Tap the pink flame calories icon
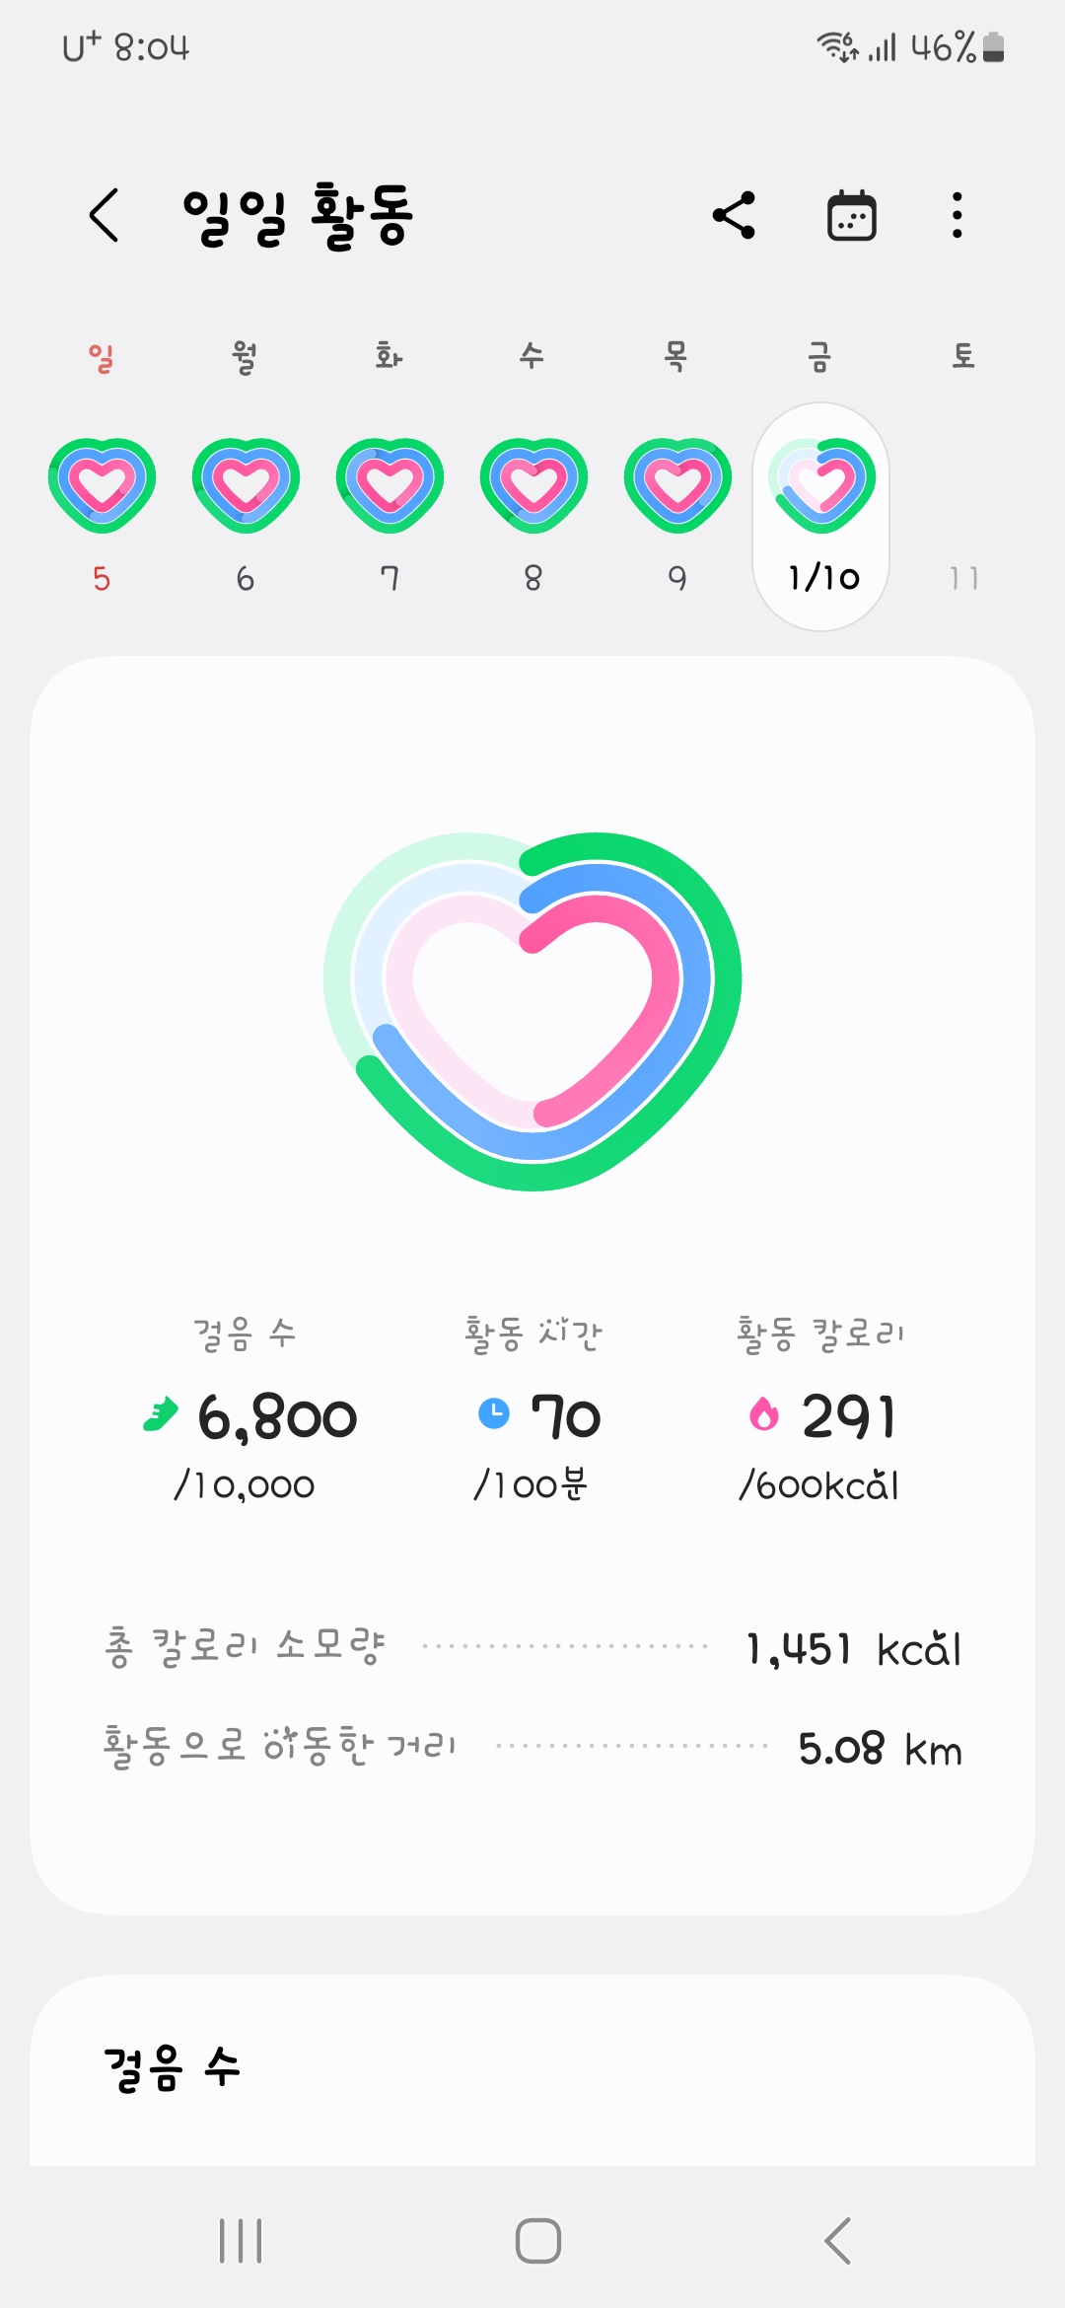Screen dimensions: 1065x2308 (x=764, y=1414)
